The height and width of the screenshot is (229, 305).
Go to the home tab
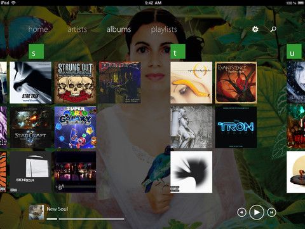pyautogui.click(x=38, y=29)
